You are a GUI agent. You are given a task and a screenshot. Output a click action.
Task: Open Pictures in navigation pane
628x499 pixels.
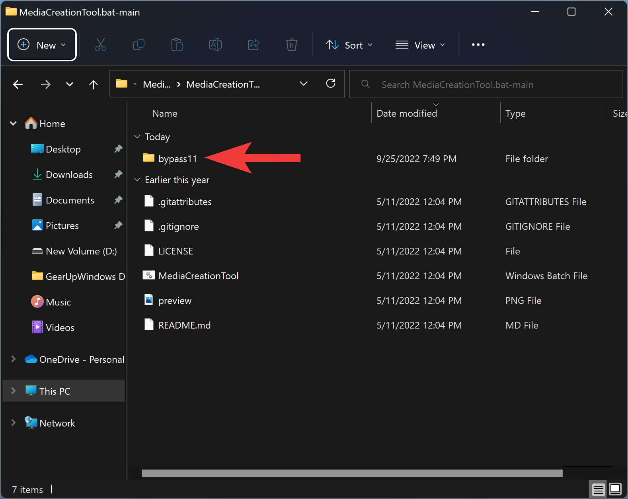coord(62,226)
